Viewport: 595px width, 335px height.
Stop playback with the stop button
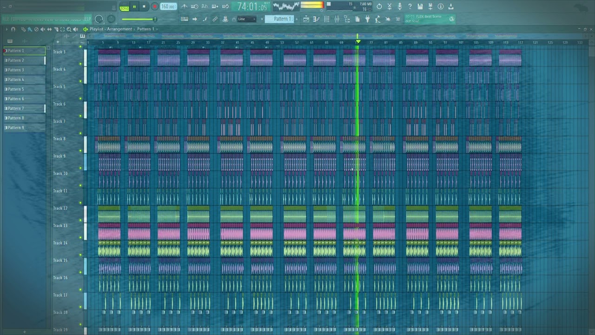[144, 7]
